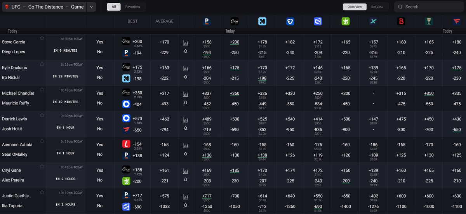This screenshot has width=466, height=214.
Task: Open the Fanatics red flag logo header
Action: pos(457,21)
